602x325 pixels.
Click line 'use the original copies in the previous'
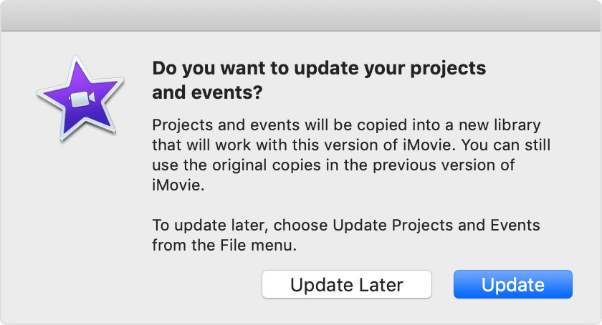click(333, 165)
